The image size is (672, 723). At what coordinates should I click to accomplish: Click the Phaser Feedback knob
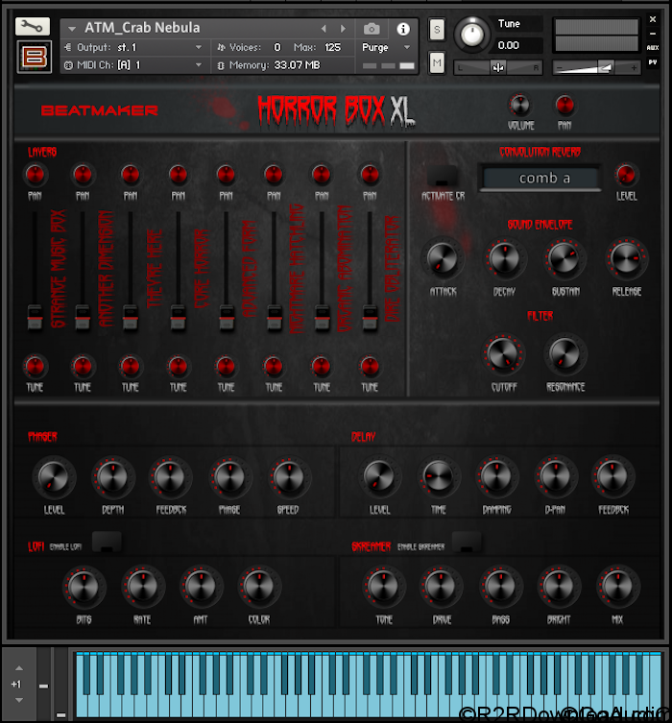pos(171,477)
